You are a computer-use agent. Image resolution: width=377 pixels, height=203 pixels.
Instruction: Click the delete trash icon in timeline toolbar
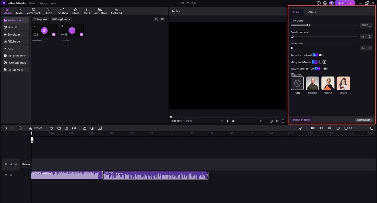[20, 128]
